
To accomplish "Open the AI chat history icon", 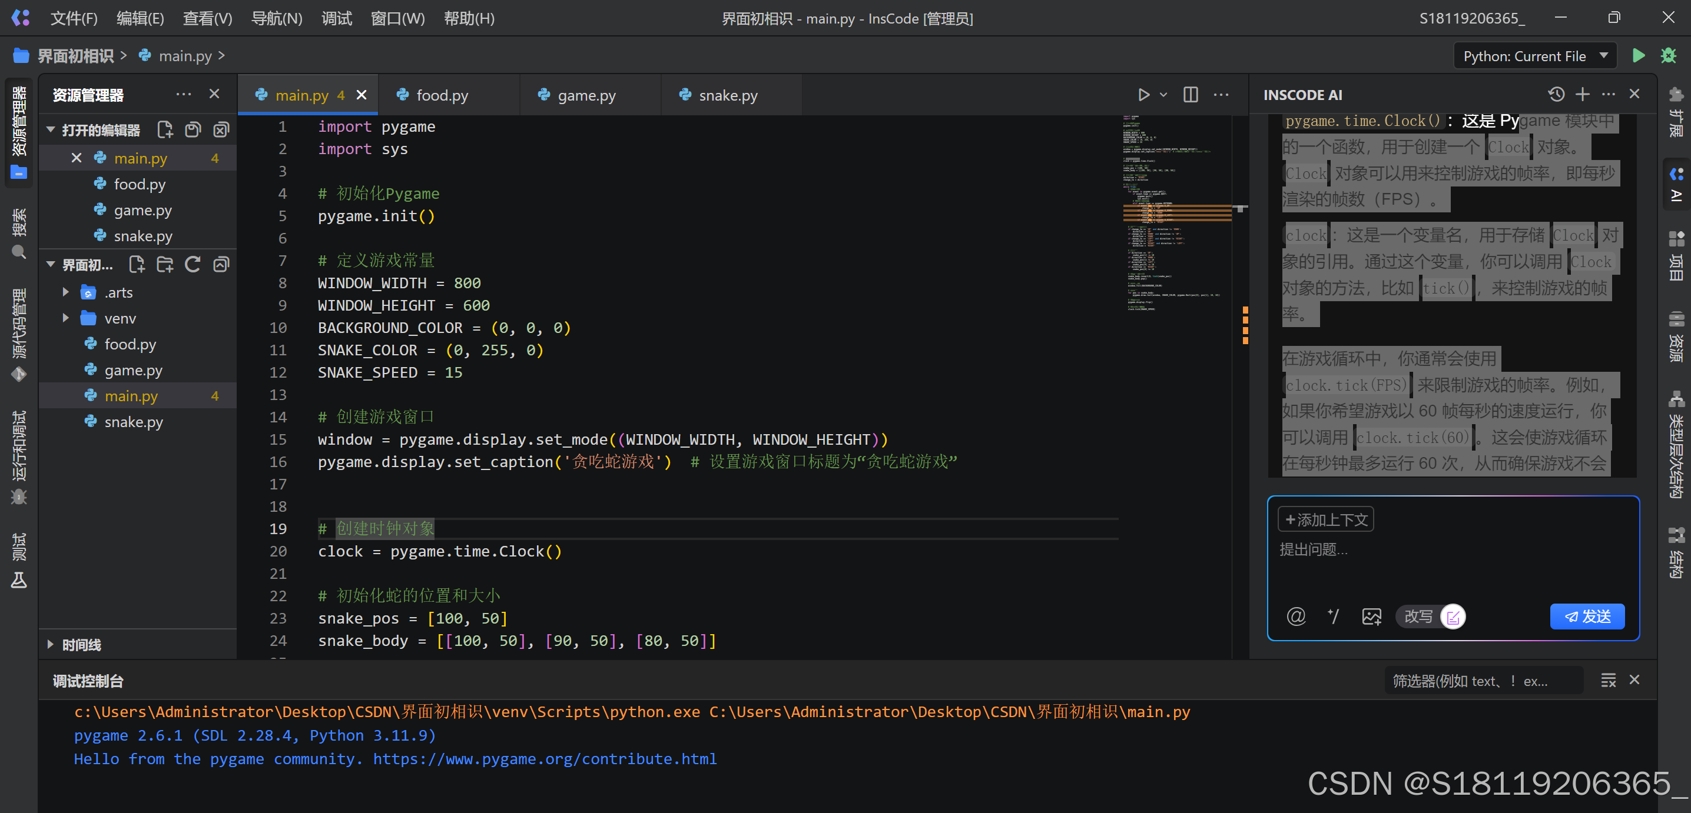I will [x=1556, y=94].
